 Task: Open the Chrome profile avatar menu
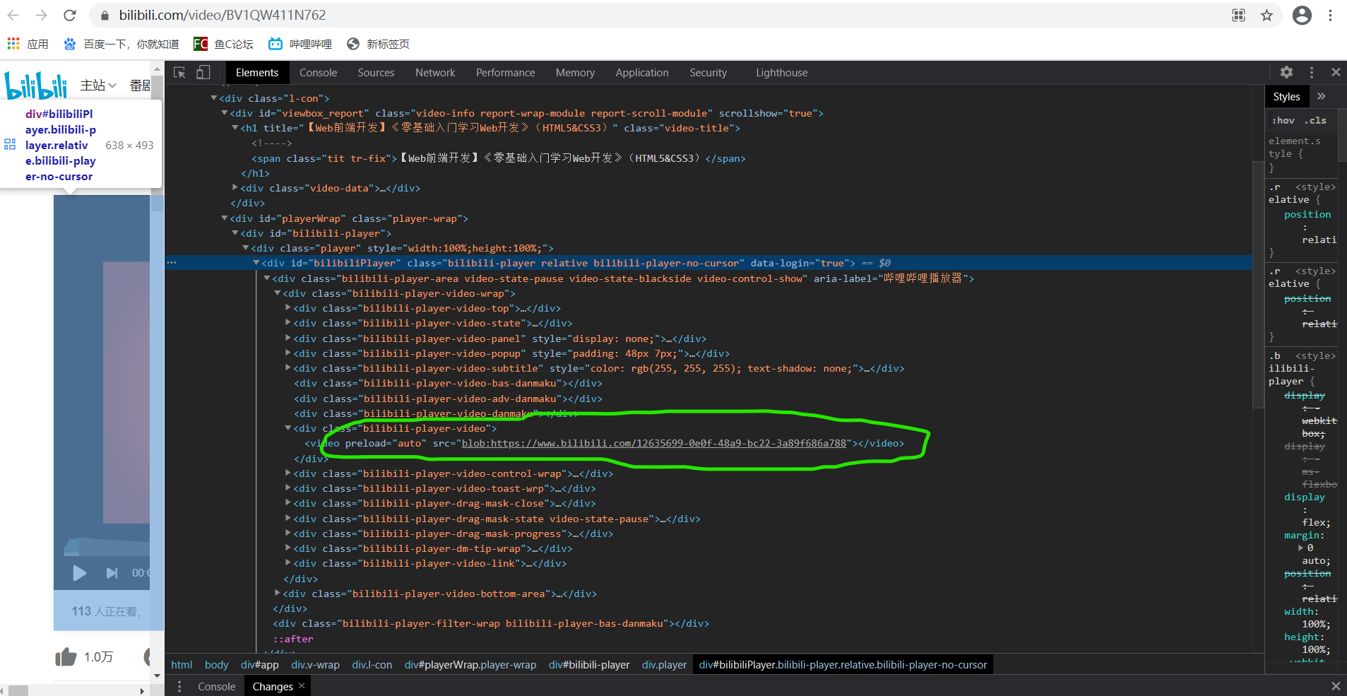point(1302,16)
